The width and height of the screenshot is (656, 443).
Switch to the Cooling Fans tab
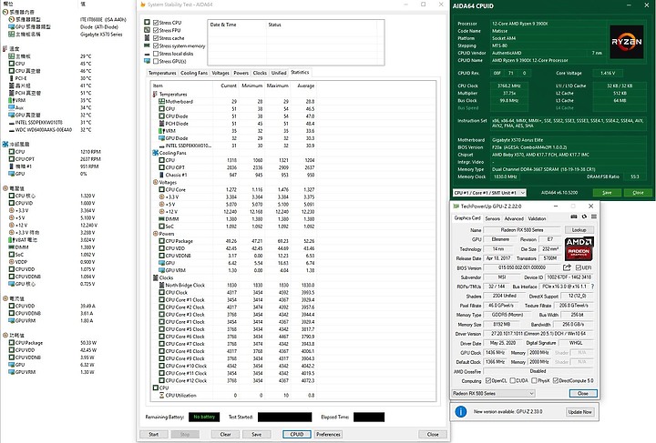194,73
